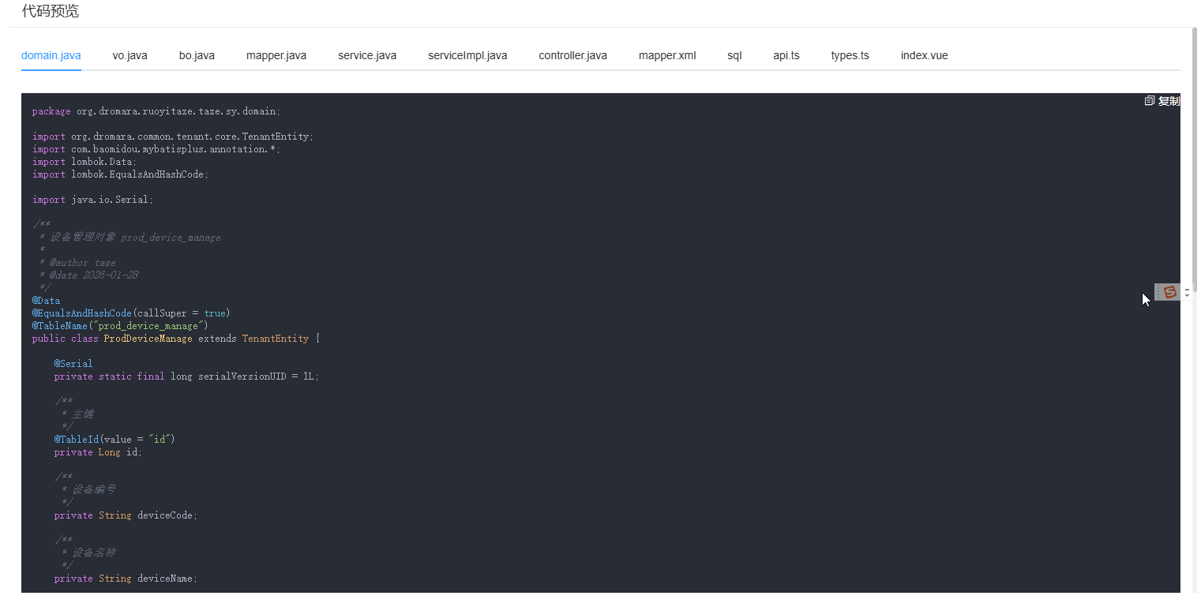Click the import java.io.Serial line
The image size is (1201, 603).
[93, 200]
